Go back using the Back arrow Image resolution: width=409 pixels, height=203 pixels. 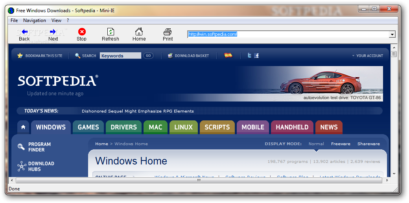[24, 32]
